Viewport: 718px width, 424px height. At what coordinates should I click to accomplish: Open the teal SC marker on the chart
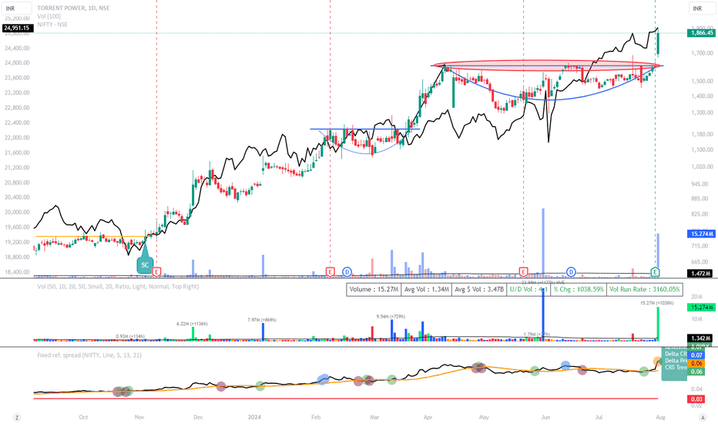(145, 264)
